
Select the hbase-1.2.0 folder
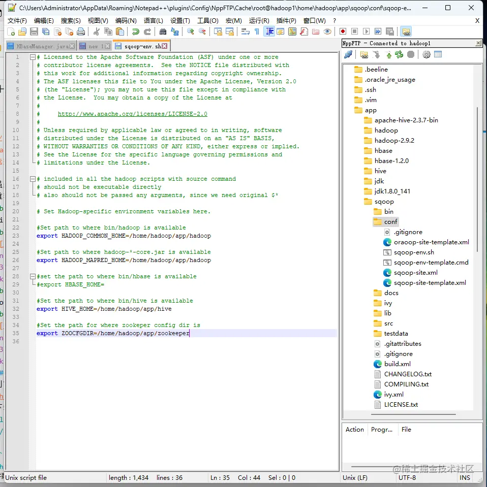pos(391,161)
